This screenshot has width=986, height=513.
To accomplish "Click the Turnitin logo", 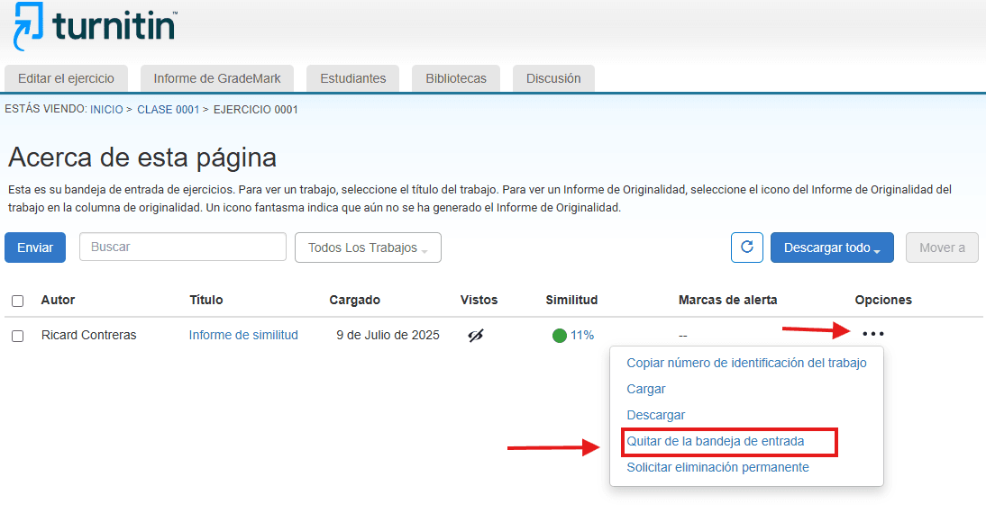I will pyautogui.click(x=95, y=26).
